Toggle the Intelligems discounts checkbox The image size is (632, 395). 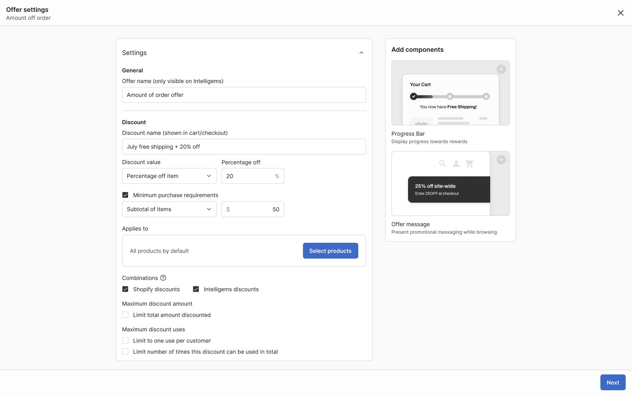coord(196,289)
